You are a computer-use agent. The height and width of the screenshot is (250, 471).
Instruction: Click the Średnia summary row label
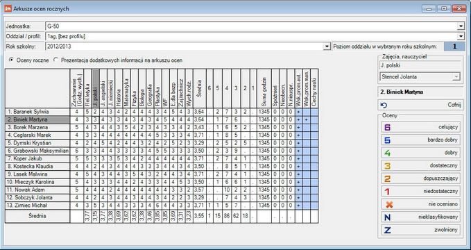point(37,216)
